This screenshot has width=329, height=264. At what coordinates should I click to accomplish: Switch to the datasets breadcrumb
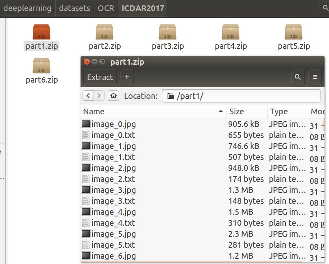click(x=74, y=7)
